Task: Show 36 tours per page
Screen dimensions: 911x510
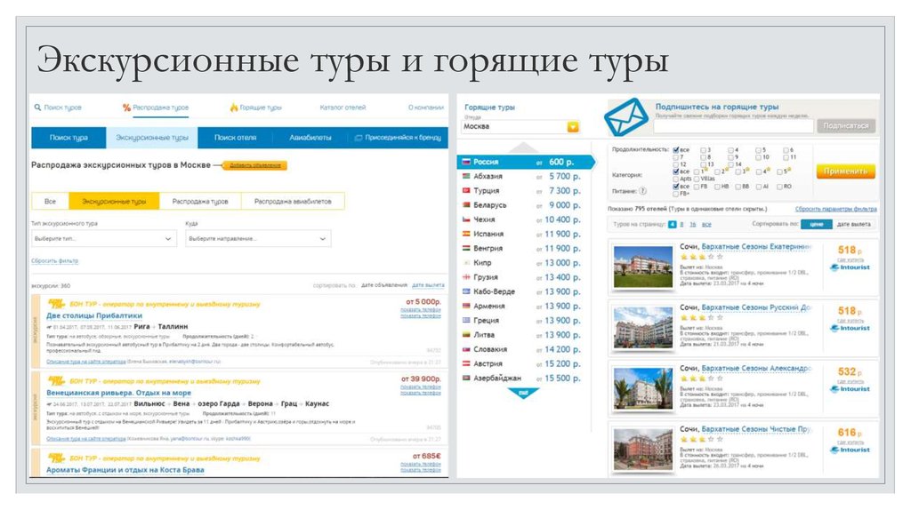Action: click(692, 224)
